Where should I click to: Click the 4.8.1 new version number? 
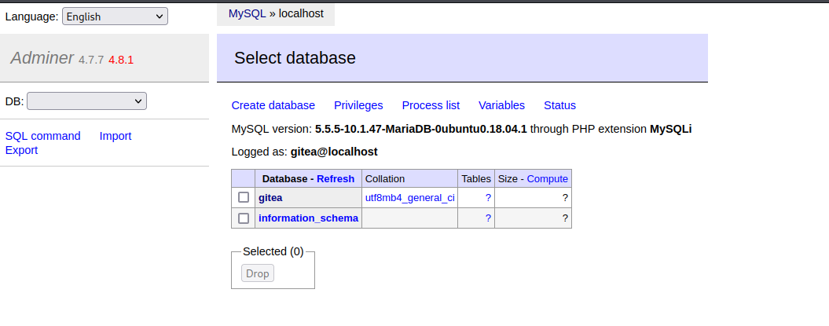[121, 60]
